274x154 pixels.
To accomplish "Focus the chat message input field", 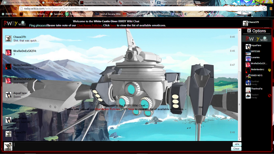I will (x=122, y=146).
